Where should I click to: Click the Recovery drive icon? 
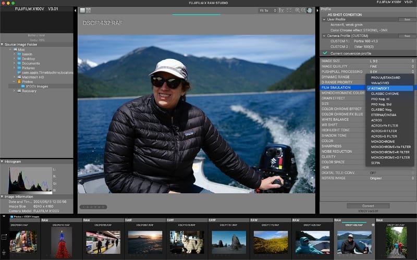[x=19, y=91]
